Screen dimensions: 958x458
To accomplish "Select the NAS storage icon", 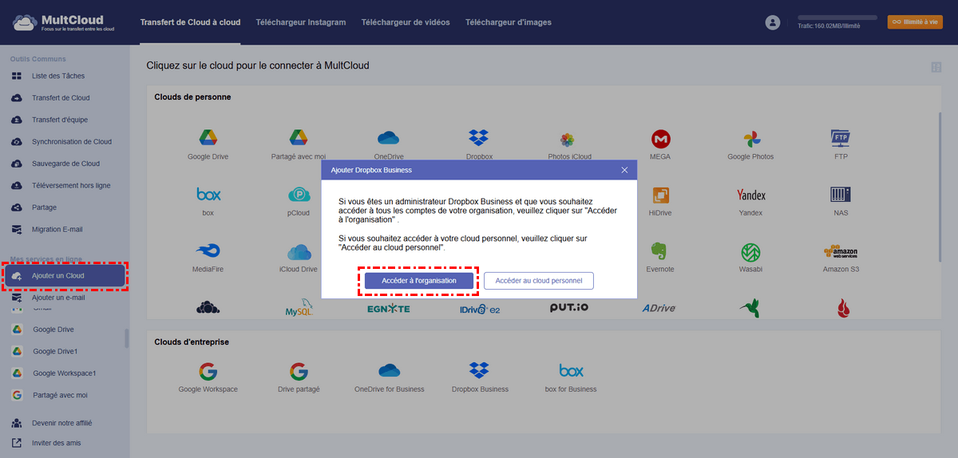I will point(841,194).
